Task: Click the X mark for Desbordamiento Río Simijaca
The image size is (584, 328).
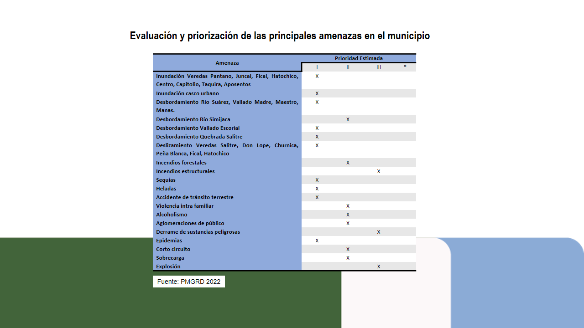Action: pos(348,119)
